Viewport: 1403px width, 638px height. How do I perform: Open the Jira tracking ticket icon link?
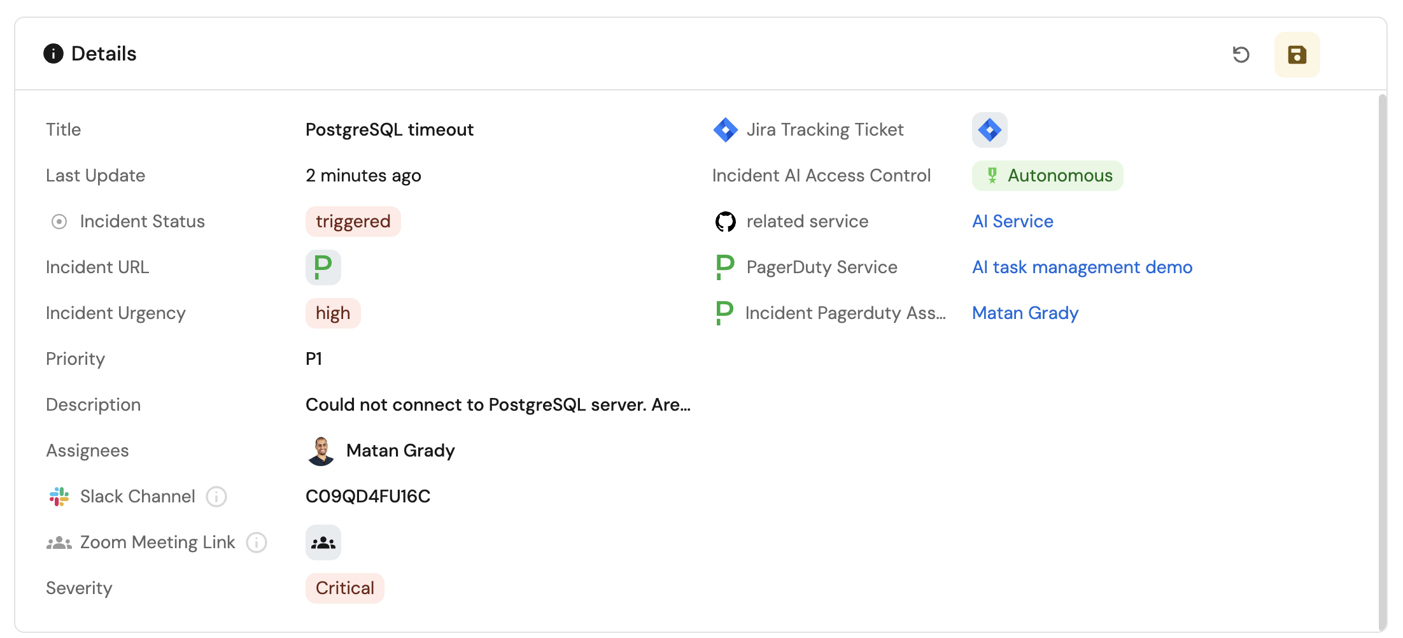click(x=989, y=130)
